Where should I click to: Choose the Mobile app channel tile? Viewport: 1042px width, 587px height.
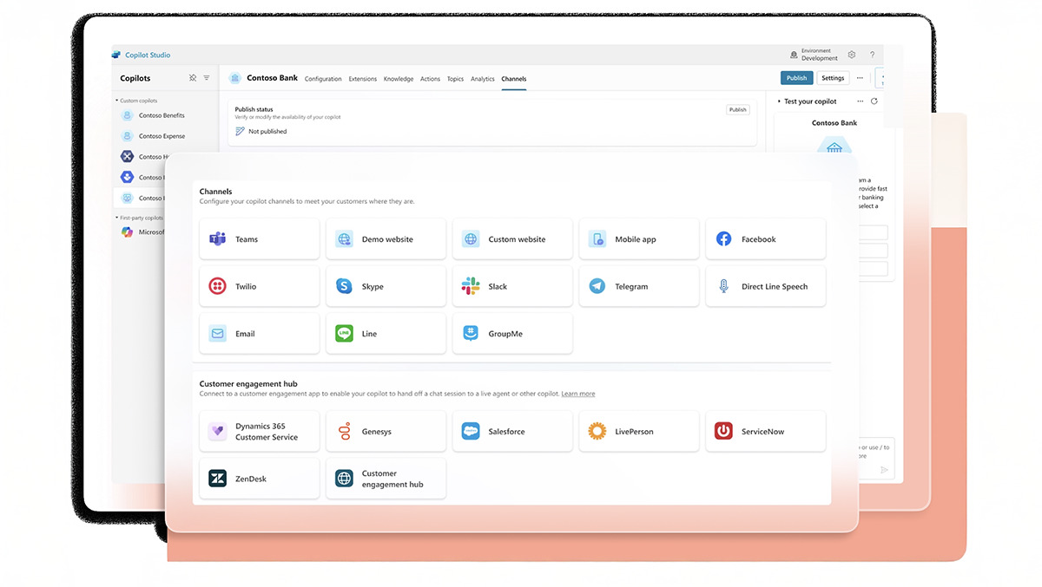[640, 239]
